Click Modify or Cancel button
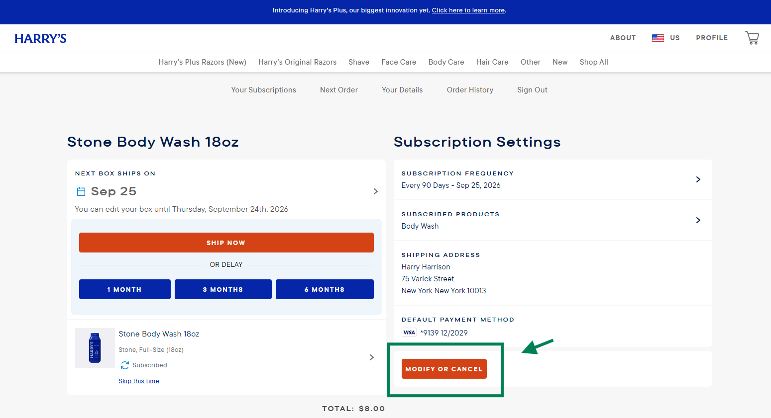The width and height of the screenshot is (771, 418). pyautogui.click(x=444, y=369)
